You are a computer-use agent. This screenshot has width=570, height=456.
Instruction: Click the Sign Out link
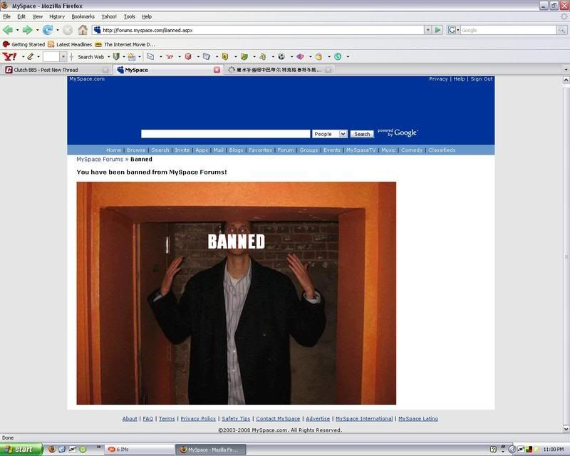point(482,79)
